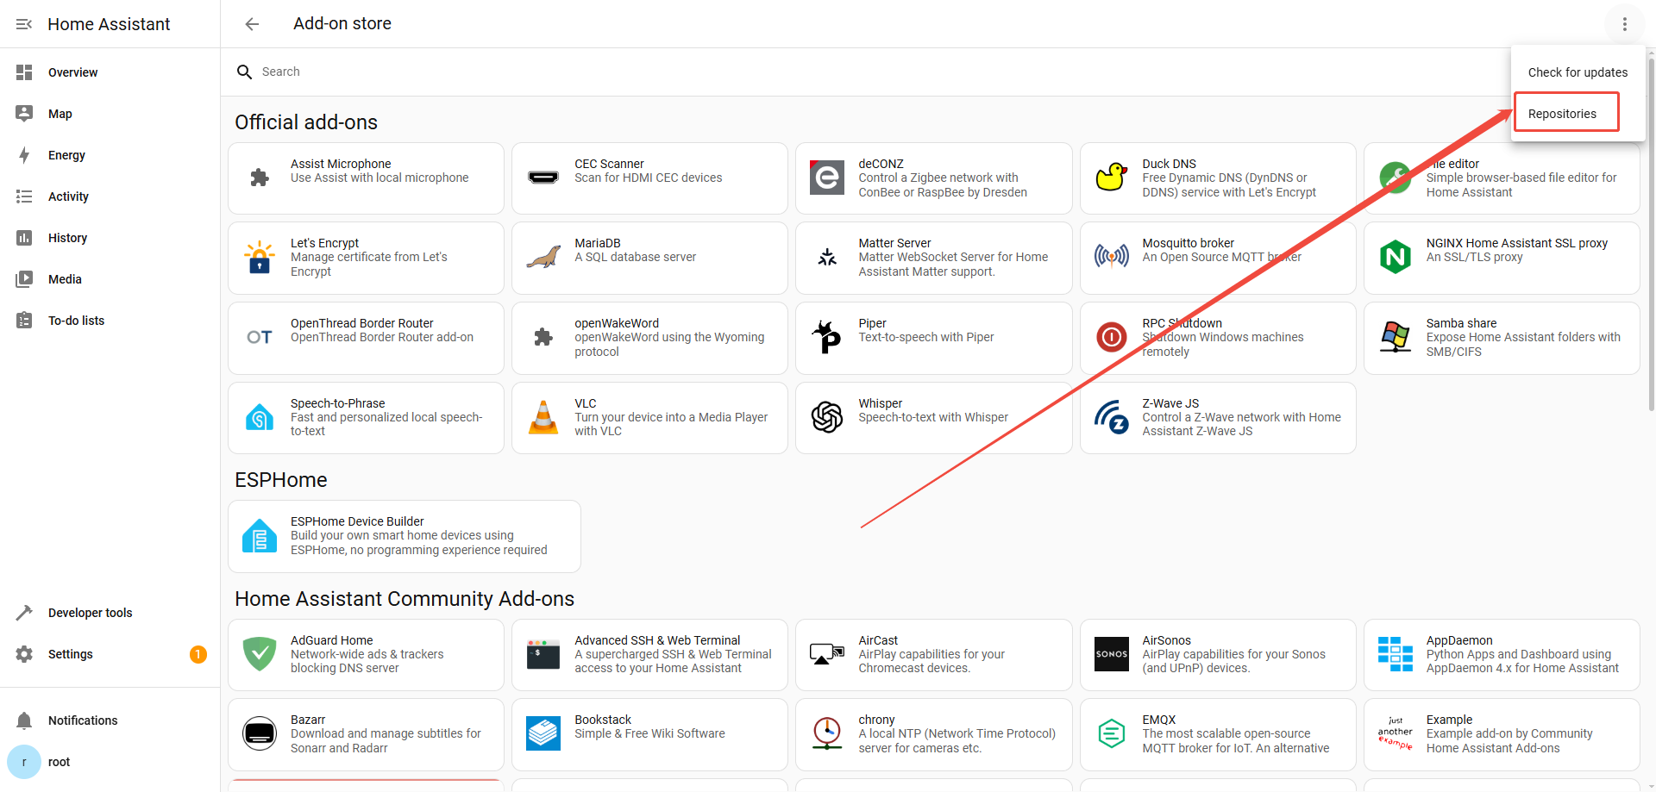Open ESPHome Device Builder add-on

click(404, 536)
